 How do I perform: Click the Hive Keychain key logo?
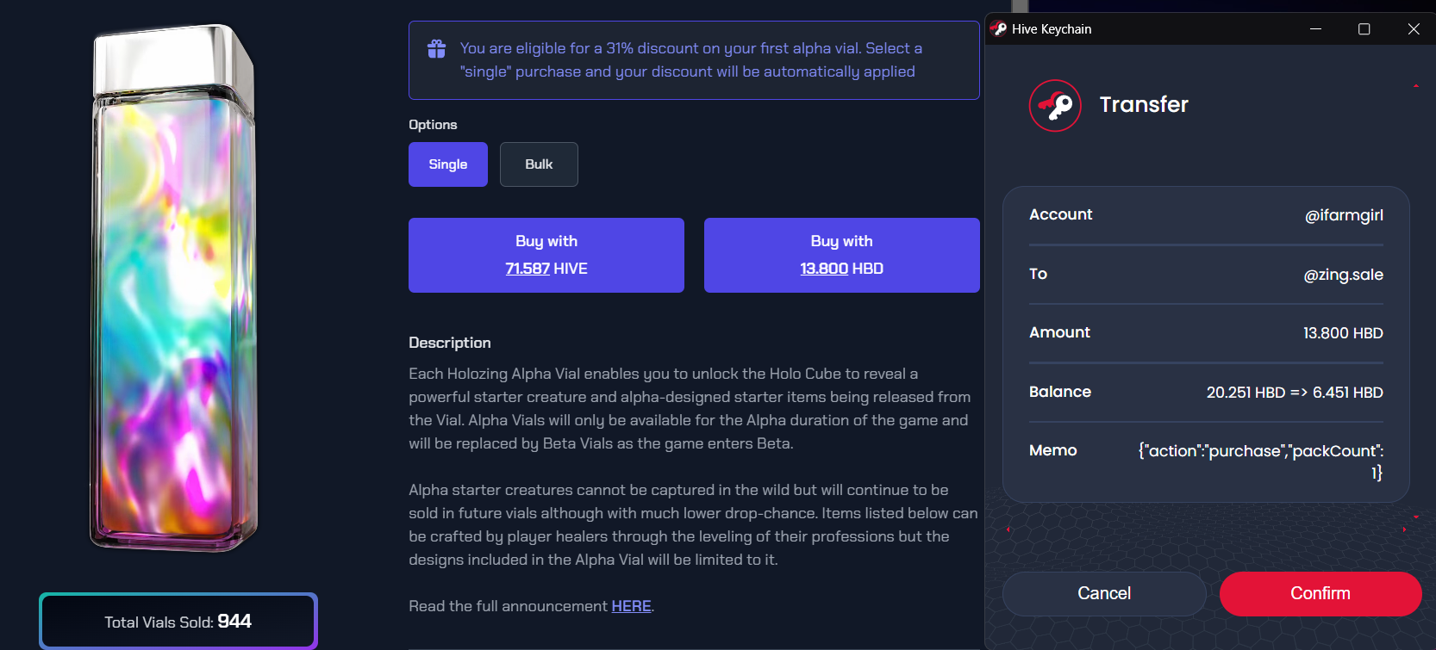click(x=1054, y=106)
